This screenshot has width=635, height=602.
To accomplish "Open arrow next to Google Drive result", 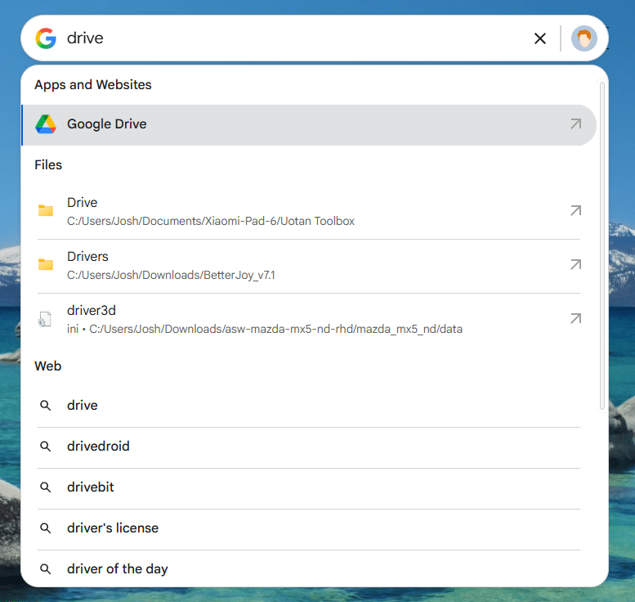I will pyautogui.click(x=575, y=124).
